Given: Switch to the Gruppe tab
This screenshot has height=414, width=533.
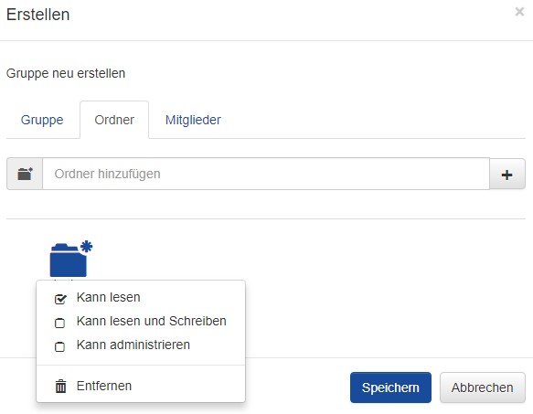Looking at the screenshot, I should point(42,120).
